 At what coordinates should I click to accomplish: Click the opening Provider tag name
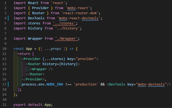point(32,59)
